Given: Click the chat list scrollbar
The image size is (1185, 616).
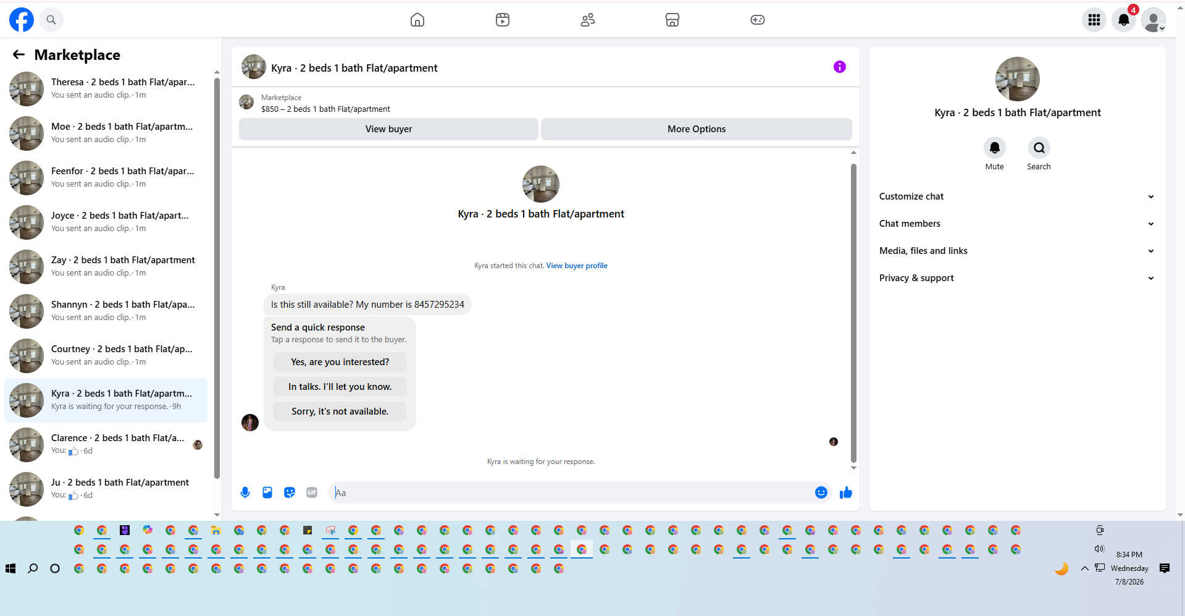Looking at the screenshot, I should click(217, 278).
